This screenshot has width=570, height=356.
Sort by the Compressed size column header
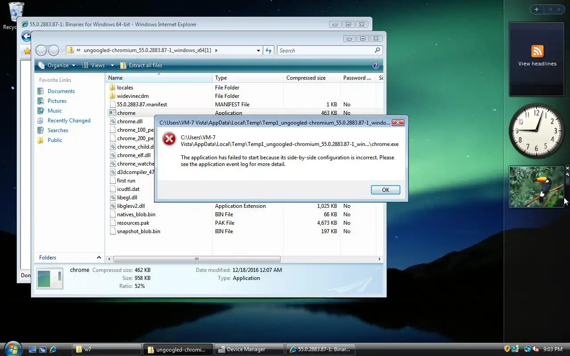pyautogui.click(x=312, y=78)
